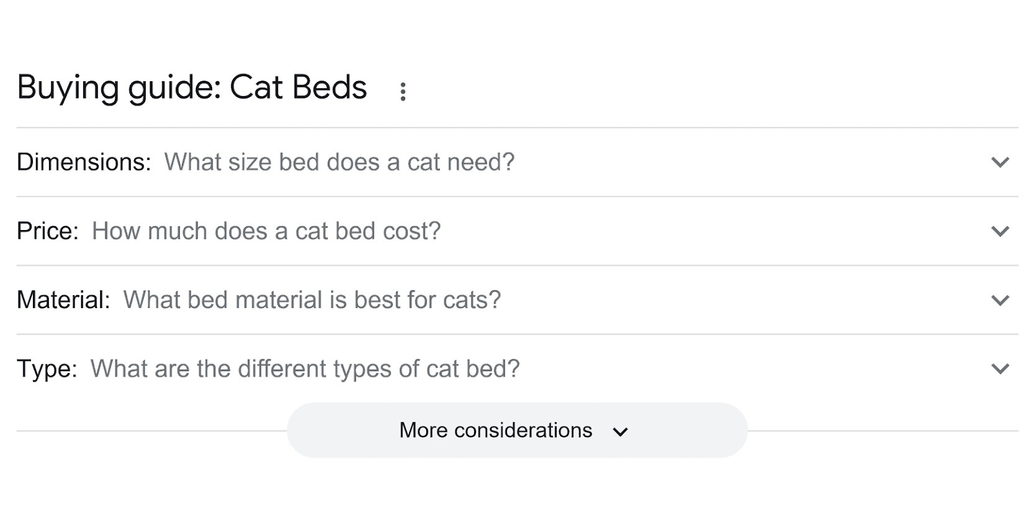Click the More considerations pill button
Viewport: 1032px width, 517px height.
click(x=516, y=430)
